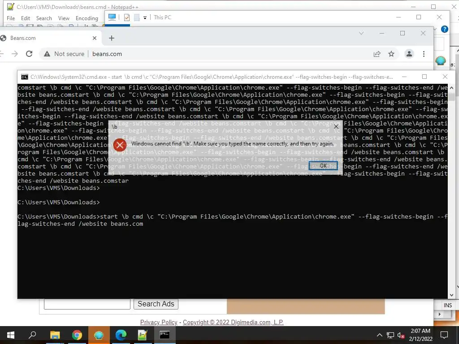Open Chrome's three-dot menu
This screenshot has width=459, height=344.
[x=424, y=54]
